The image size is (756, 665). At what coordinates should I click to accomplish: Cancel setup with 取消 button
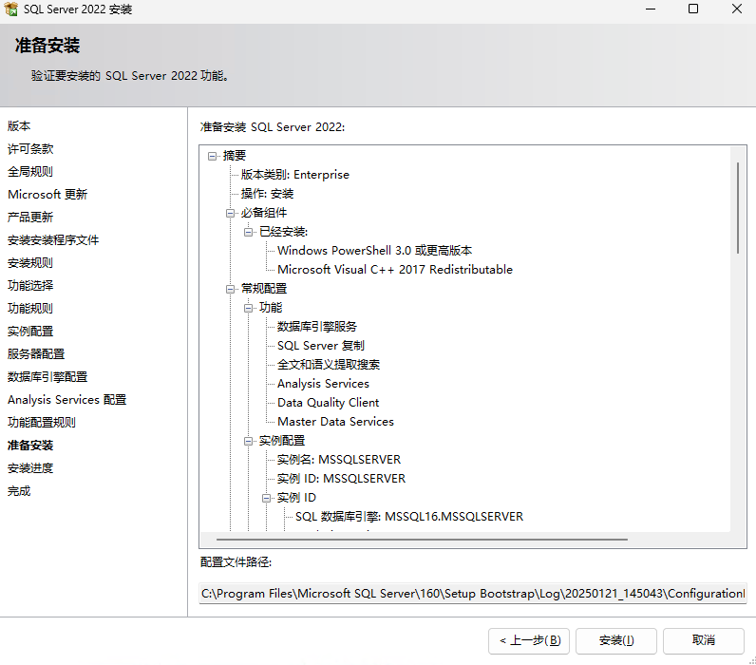tap(704, 640)
